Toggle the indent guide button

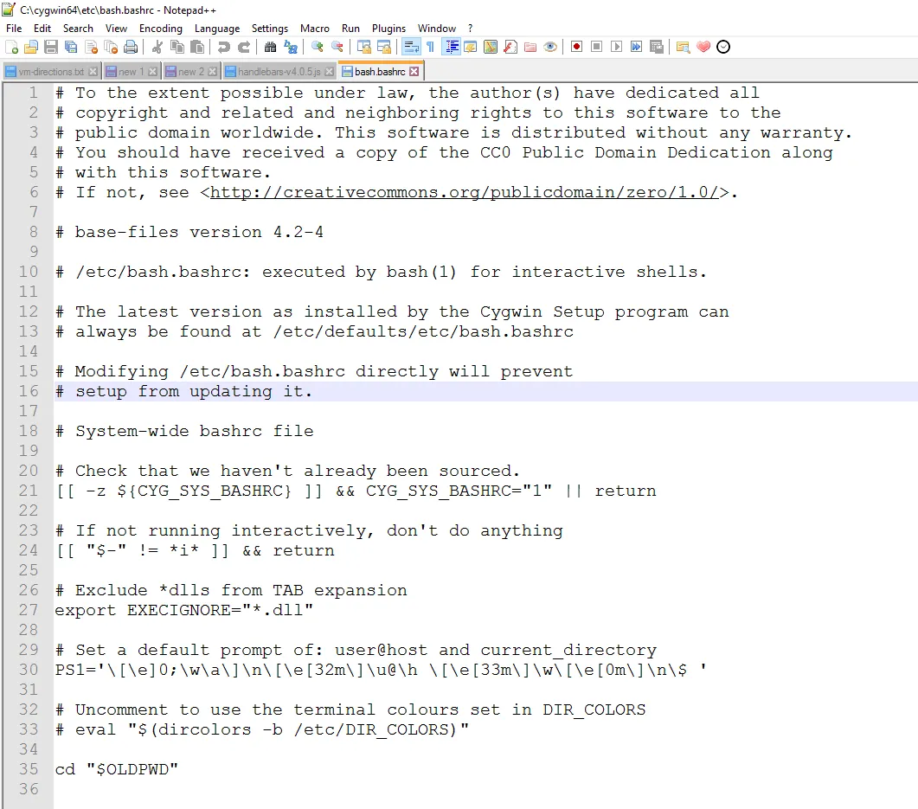pyautogui.click(x=452, y=47)
